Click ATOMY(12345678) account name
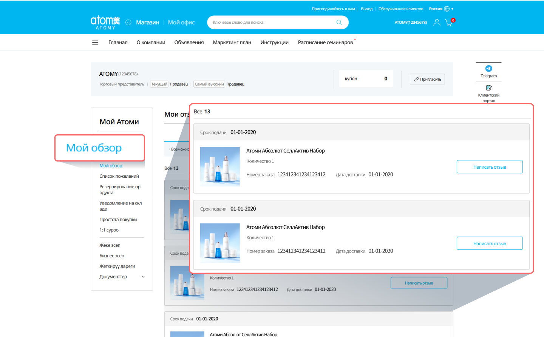544x337 pixels. (x=411, y=22)
